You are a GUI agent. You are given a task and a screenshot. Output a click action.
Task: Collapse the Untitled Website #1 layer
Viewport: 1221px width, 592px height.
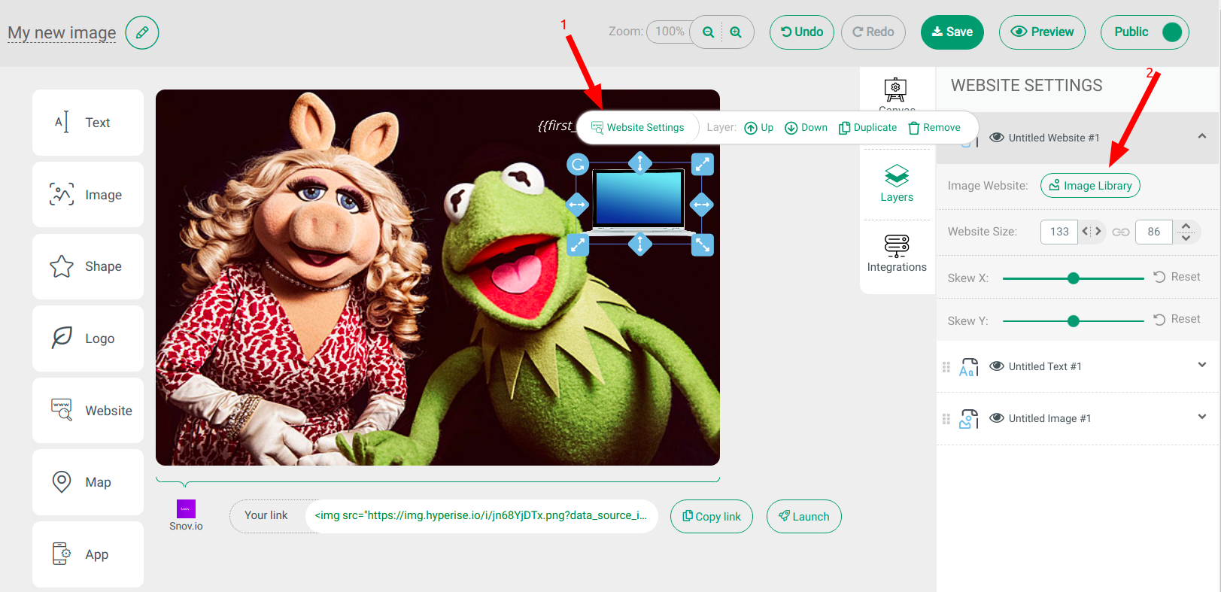[x=1202, y=137]
